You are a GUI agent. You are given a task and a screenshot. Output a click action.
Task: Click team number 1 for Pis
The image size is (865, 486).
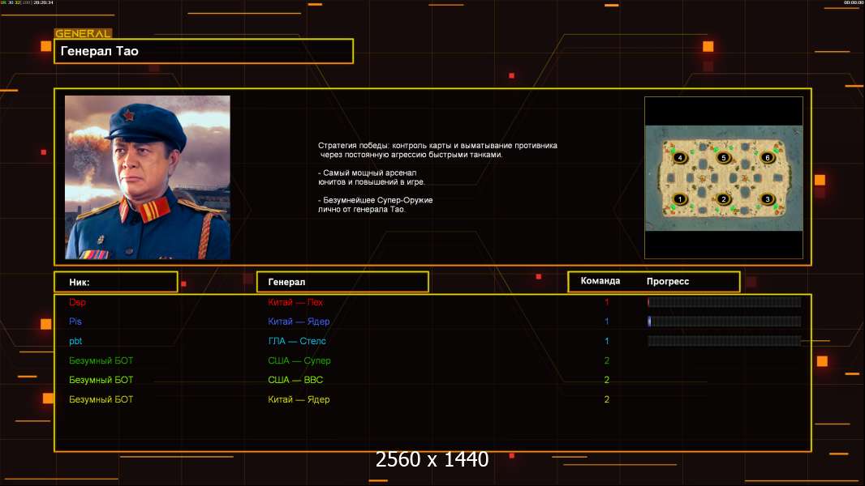(607, 322)
